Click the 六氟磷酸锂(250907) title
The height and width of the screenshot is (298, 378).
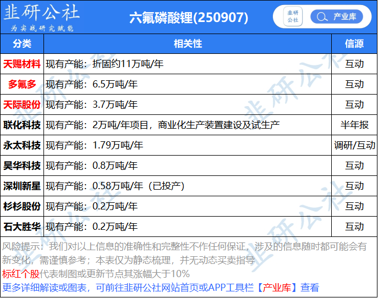tap(189, 18)
